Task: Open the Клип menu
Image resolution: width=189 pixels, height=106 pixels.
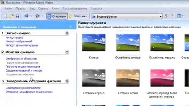Action: click(x=56, y=9)
